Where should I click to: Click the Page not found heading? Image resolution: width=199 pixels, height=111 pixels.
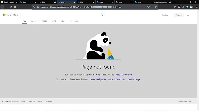pyautogui.click(x=98, y=67)
